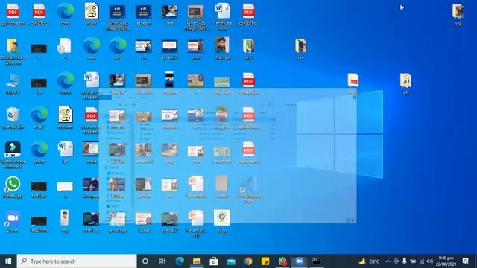Open the 28°C weather widget
Screen dimensions: 477x268
[369, 261]
